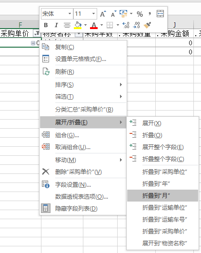The width and height of the screenshot is (201, 253).
Task: Open the 筛选(T) submenu
Action: pos(83,97)
